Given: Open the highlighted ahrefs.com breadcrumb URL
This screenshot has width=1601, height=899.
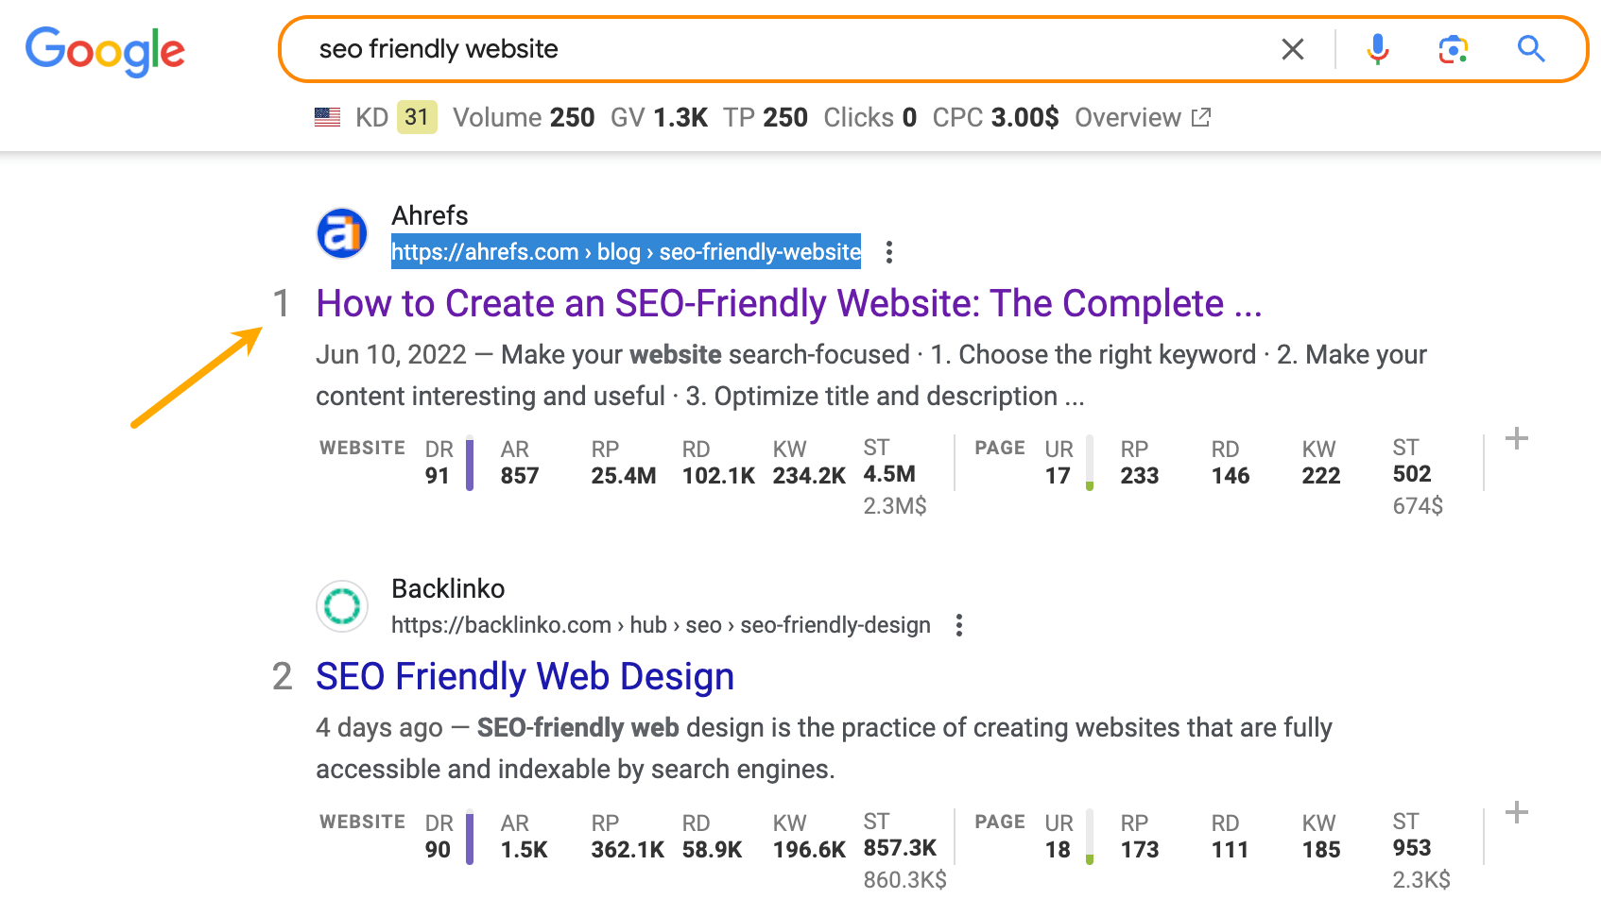Looking at the screenshot, I should 626,251.
